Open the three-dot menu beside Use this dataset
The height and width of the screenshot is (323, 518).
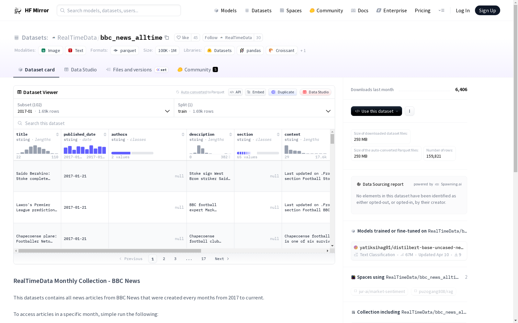(x=410, y=111)
